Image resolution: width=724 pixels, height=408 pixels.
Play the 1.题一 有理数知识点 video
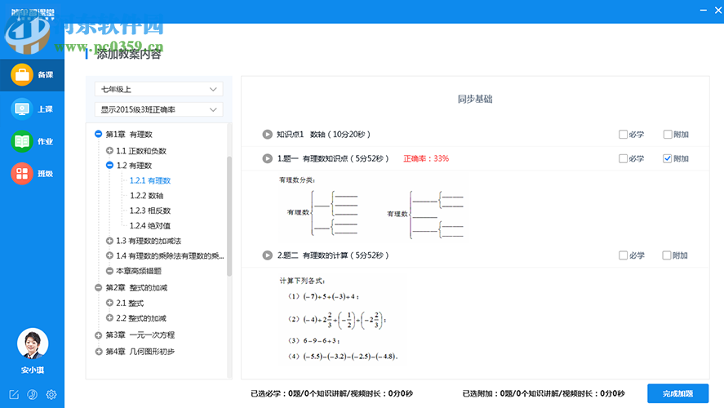click(x=268, y=158)
